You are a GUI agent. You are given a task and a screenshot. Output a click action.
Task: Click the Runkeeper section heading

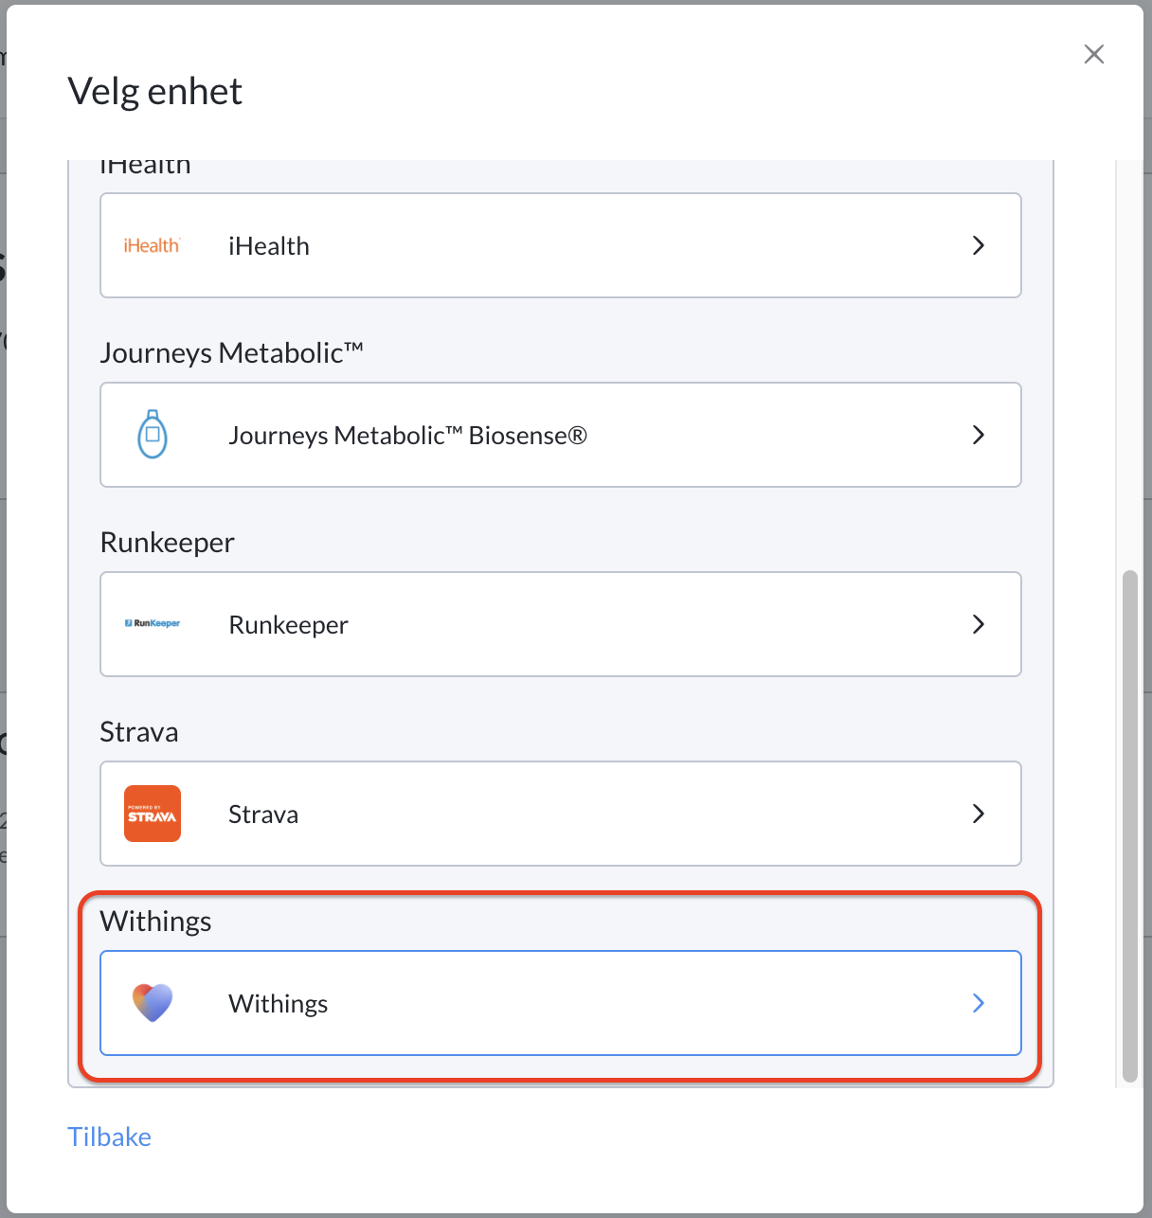(x=168, y=543)
